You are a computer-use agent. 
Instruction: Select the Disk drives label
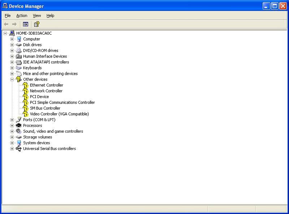click(32, 45)
